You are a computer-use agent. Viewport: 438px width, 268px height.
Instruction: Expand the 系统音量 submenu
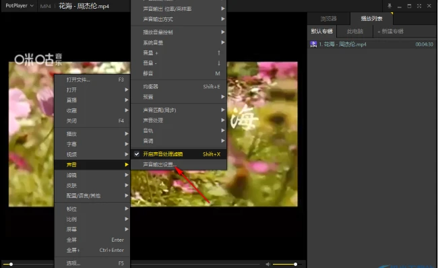(179, 42)
